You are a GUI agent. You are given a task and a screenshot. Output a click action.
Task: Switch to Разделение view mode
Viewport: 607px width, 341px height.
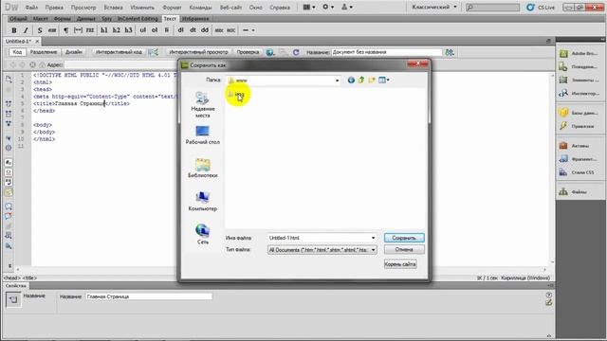[44, 52]
